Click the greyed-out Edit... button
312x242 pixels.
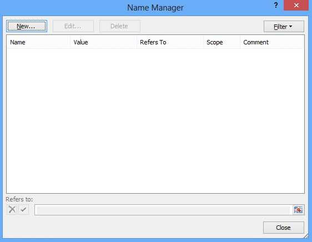point(73,26)
